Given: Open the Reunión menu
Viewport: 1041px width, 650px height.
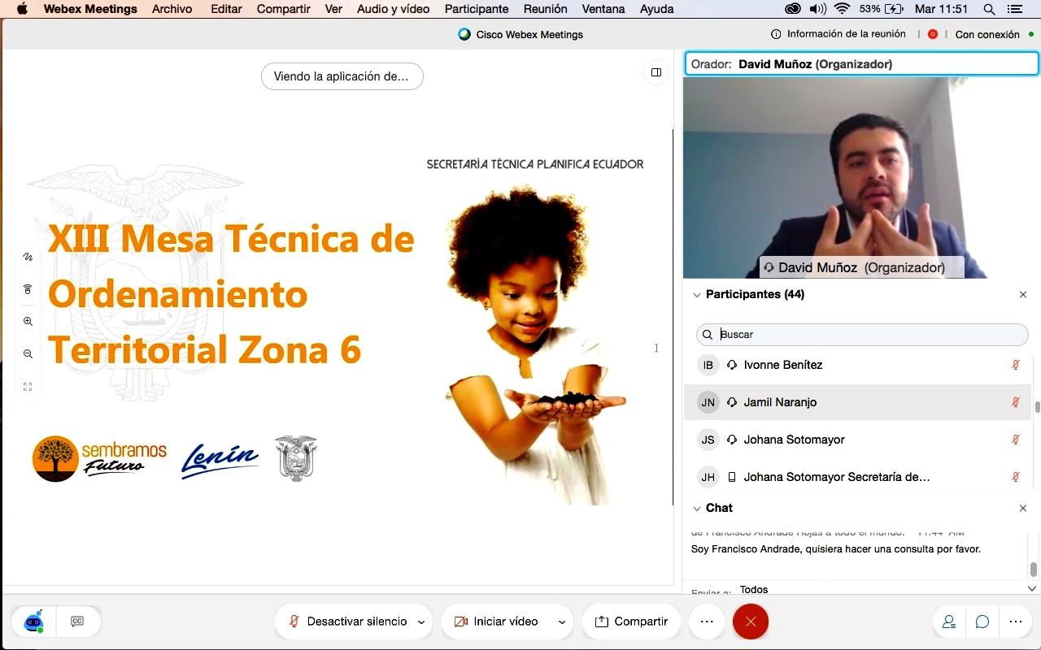Looking at the screenshot, I should 545,9.
